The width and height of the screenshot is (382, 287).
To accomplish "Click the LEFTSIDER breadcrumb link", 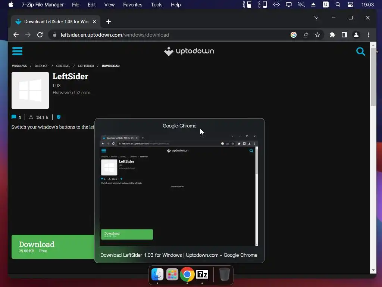I will coord(86,66).
